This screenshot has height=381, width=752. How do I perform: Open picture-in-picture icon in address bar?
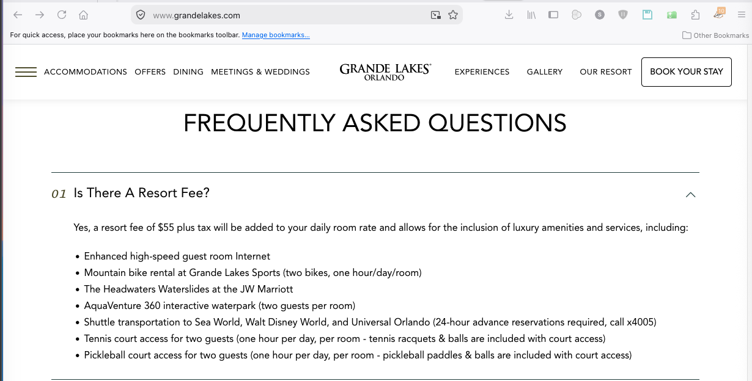tap(435, 15)
